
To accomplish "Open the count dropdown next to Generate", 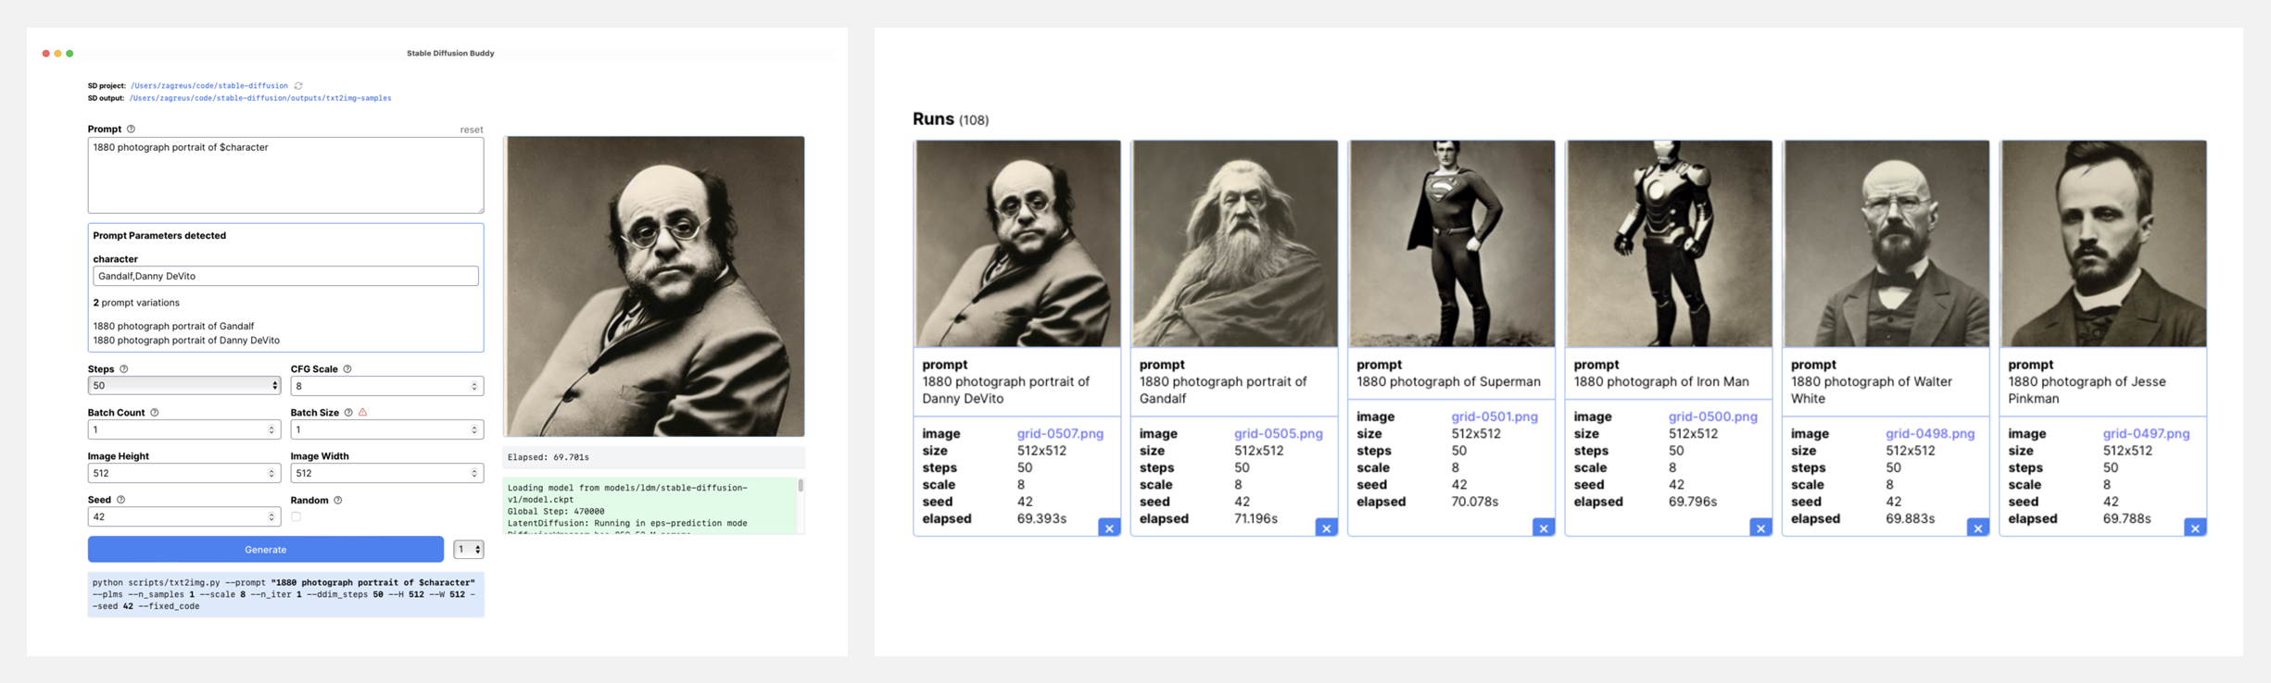I will point(469,549).
